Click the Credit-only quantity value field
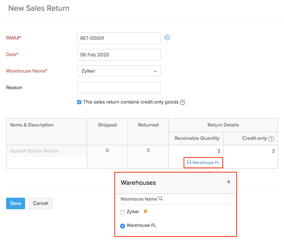 coord(251,151)
